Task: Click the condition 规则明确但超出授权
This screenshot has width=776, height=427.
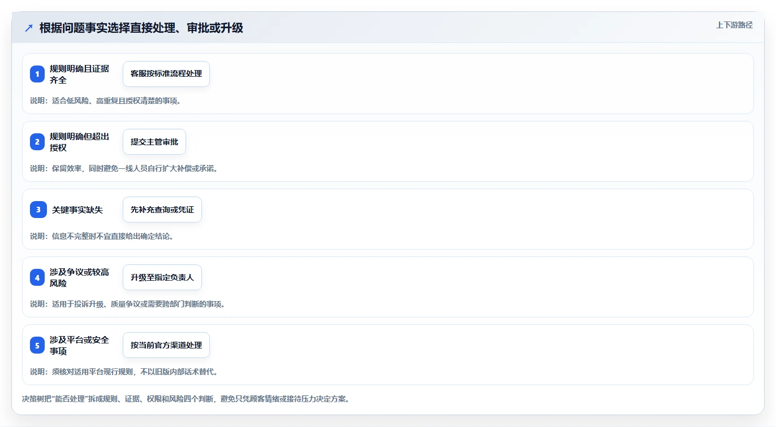Action: [79, 142]
